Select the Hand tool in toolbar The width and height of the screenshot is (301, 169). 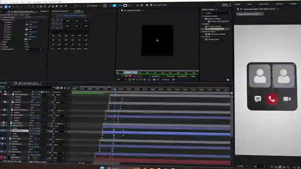click(x=9, y=7)
